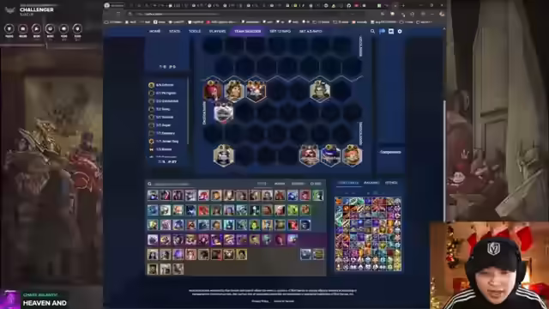Toggle the switch right of champion filter tabs
The image size is (549, 309).
316,184
